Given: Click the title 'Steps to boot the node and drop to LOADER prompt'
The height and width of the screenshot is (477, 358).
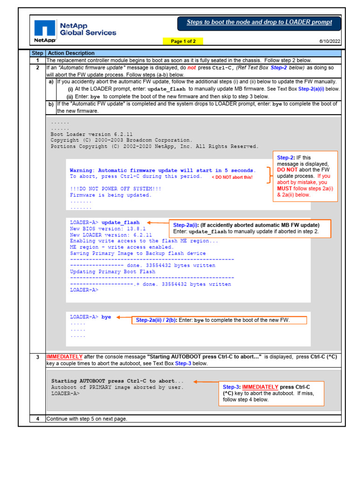Looking at the screenshot, I should pos(259,22).
